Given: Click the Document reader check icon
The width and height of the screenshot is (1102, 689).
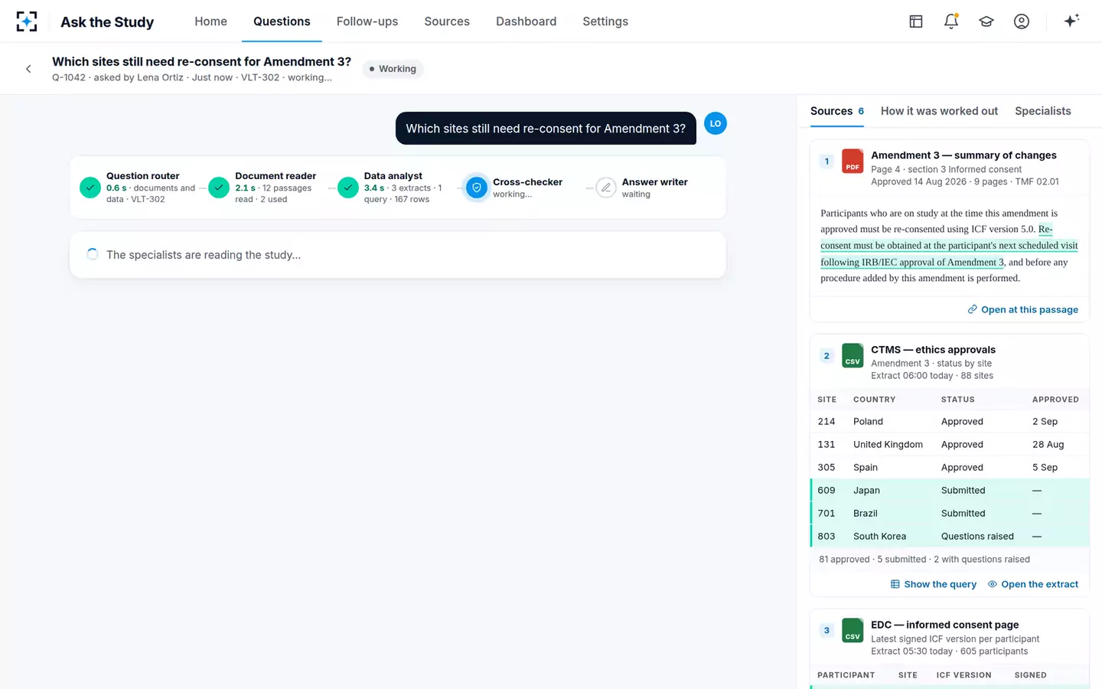Looking at the screenshot, I should [219, 188].
